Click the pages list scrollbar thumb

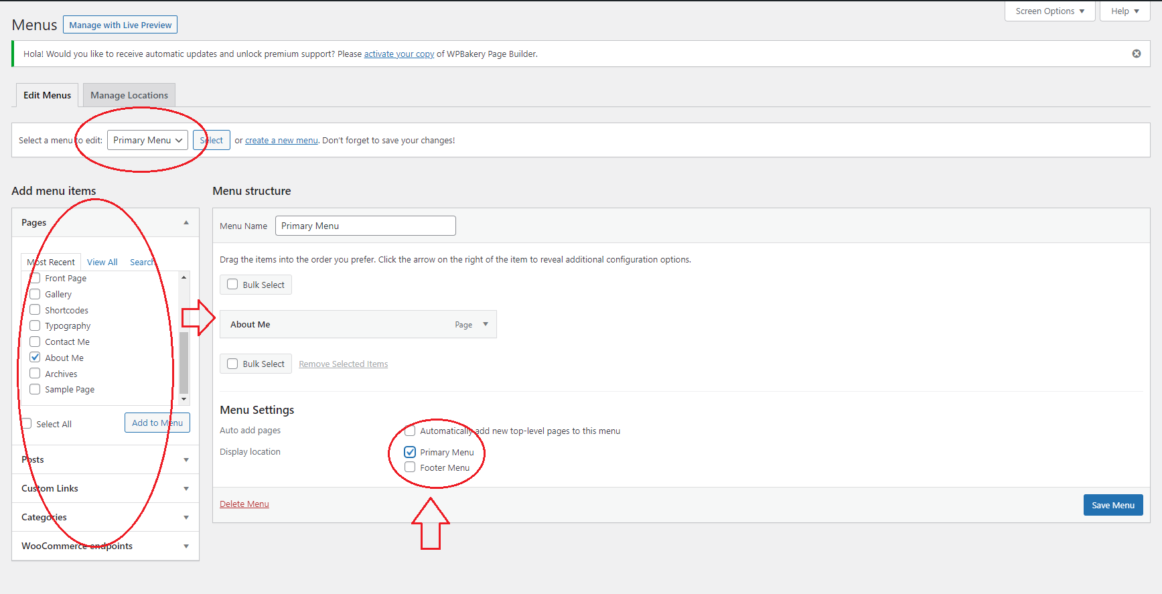184,362
